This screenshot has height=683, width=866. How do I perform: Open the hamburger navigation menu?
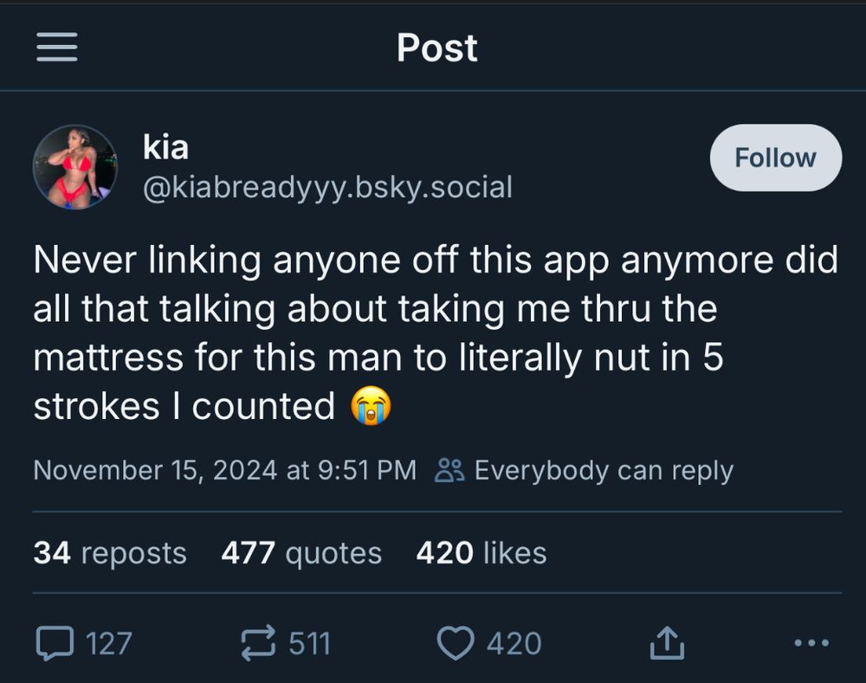click(x=57, y=48)
